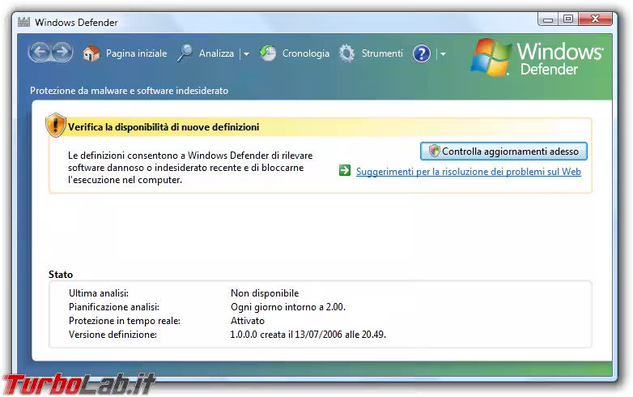The height and width of the screenshot is (397, 633).
Task: Click the Strumenti gear icon
Action: pos(347,53)
